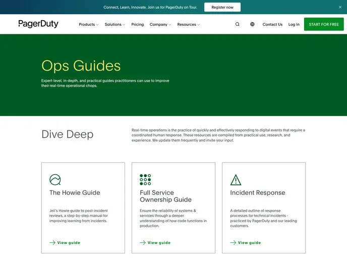Click the arrow beside Incident Response View guide
This screenshot has height=258, width=347.
pos(233,242)
